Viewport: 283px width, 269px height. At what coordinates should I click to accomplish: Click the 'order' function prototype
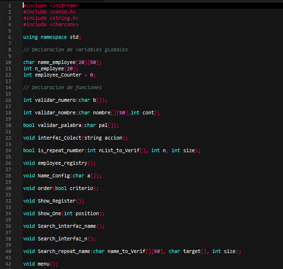tap(61, 188)
